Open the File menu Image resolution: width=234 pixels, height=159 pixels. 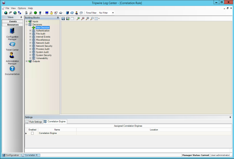pos(7,8)
